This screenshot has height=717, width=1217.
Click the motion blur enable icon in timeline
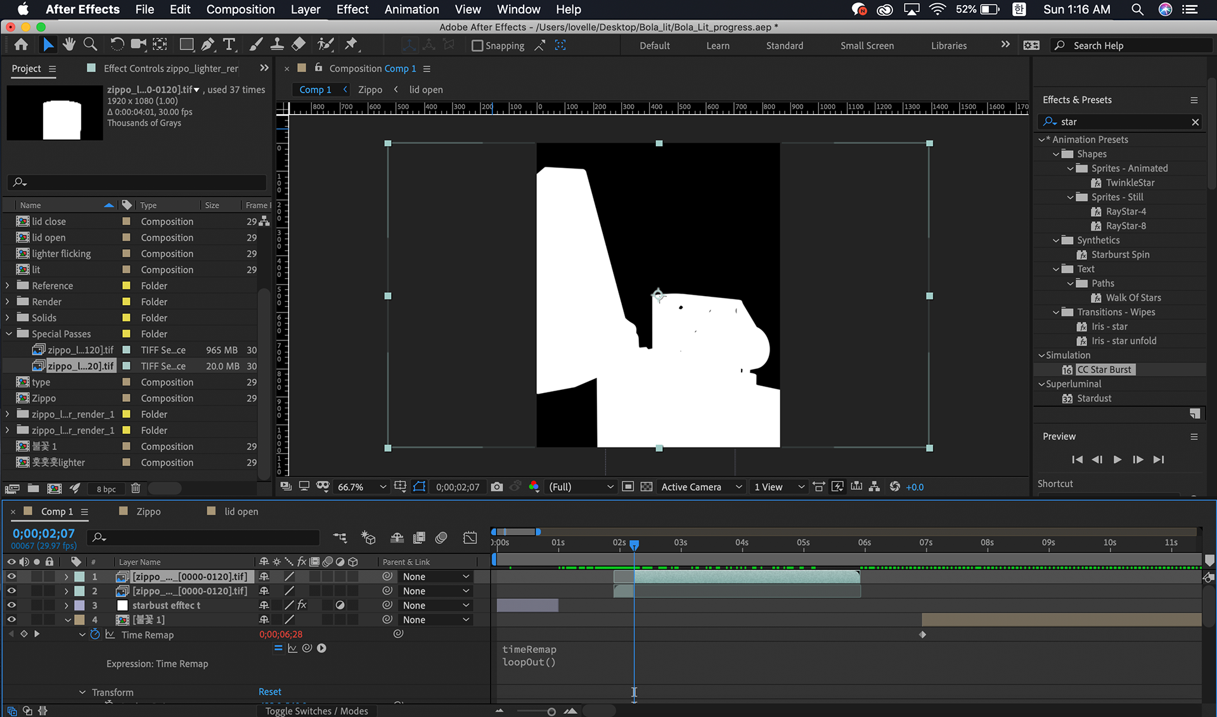(442, 538)
